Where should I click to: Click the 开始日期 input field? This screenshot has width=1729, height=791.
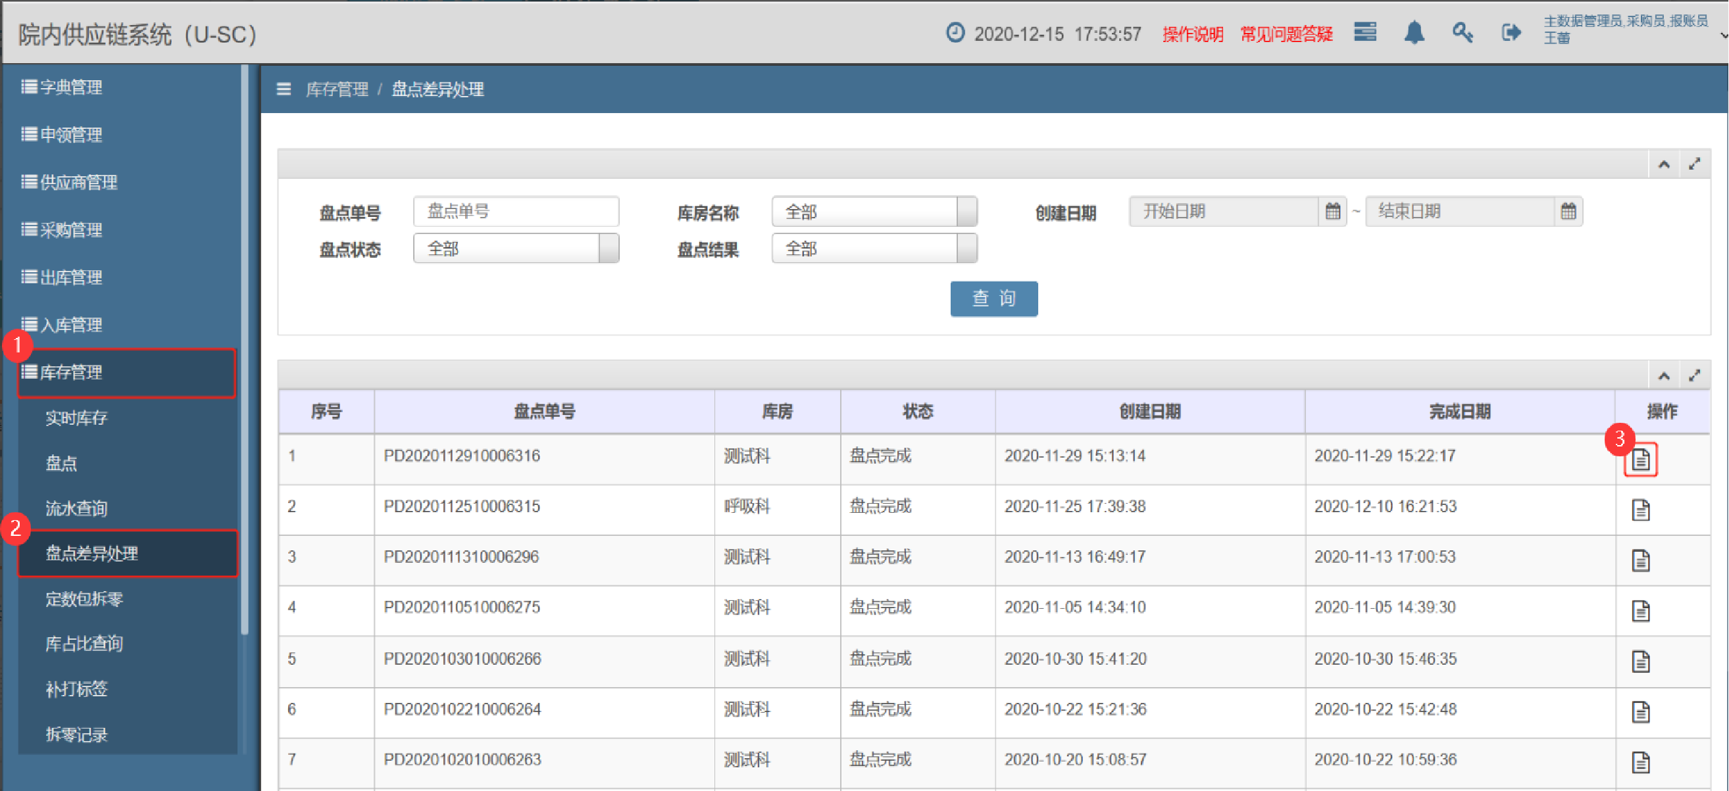click(x=1224, y=212)
